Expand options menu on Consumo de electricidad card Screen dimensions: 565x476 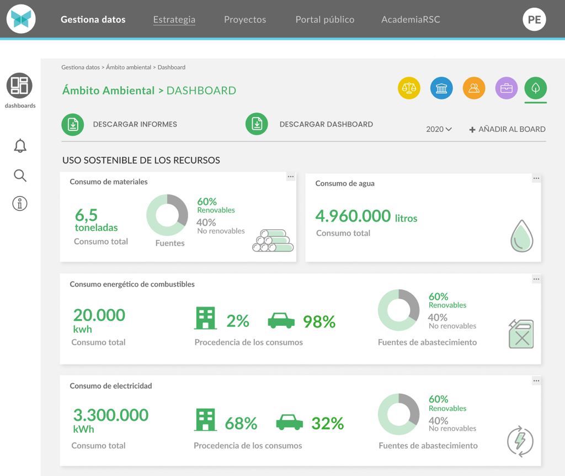coord(536,381)
